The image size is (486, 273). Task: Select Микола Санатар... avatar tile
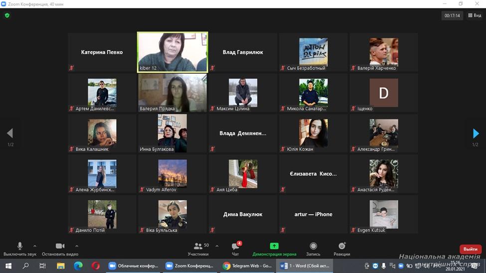pyautogui.click(x=314, y=93)
